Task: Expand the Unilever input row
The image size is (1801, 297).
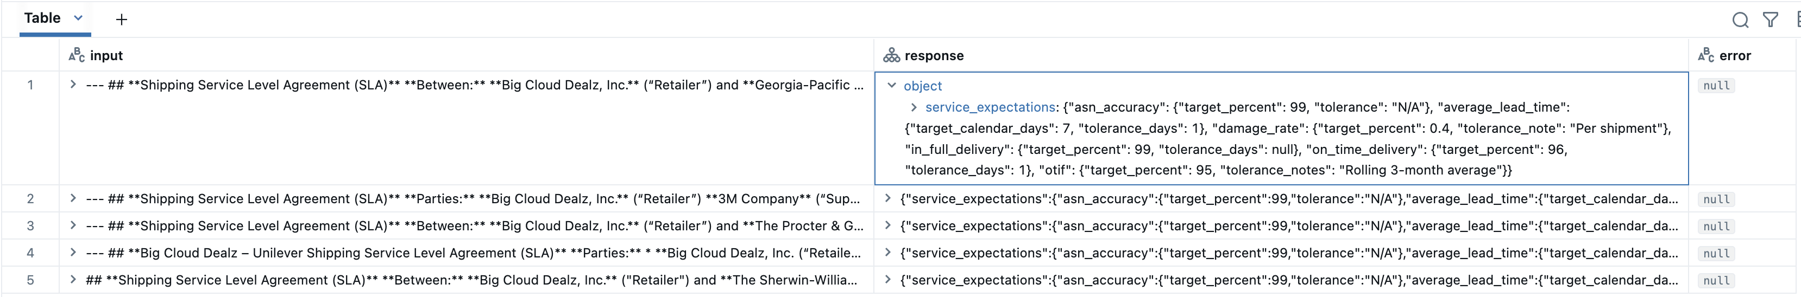Action: click(x=73, y=253)
